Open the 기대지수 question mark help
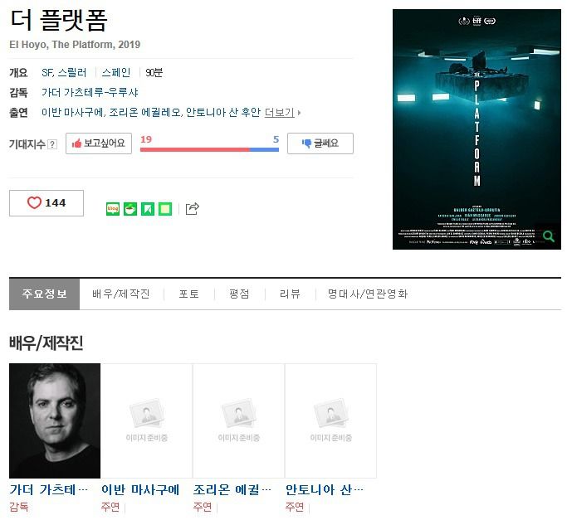Viewport: 567px width, 520px height. [x=52, y=144]
